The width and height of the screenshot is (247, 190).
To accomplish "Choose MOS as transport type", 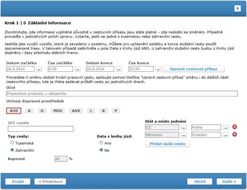I will [58, 111].
